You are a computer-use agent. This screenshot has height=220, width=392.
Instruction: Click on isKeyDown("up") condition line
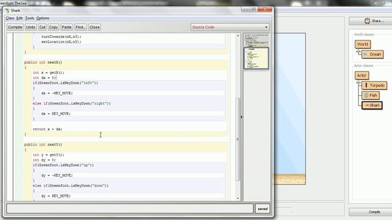coord(63,165)
